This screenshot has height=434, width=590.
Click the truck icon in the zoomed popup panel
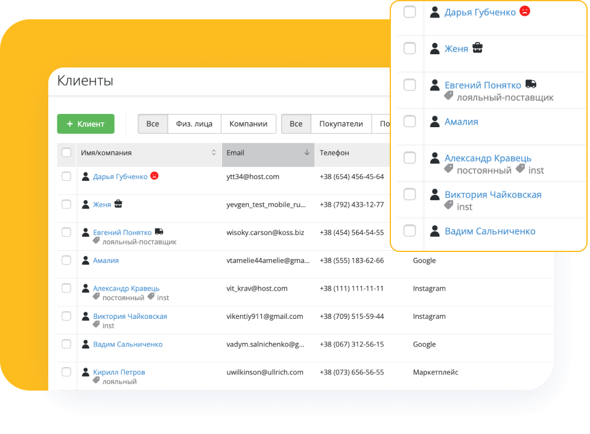point(531,84)
